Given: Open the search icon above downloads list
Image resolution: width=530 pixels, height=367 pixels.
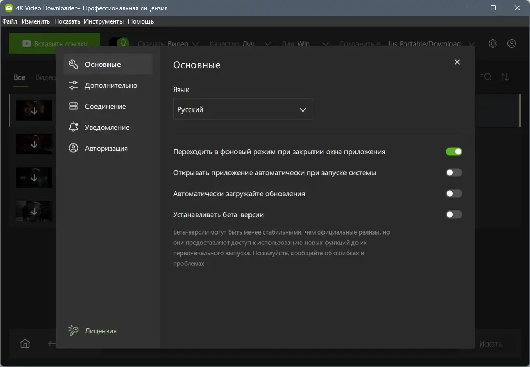Looking at the screenshot, I should coord(485,77).
